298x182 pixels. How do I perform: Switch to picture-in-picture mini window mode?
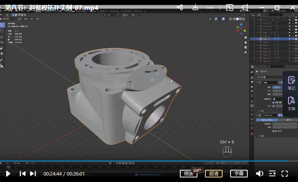click(229, 7)
